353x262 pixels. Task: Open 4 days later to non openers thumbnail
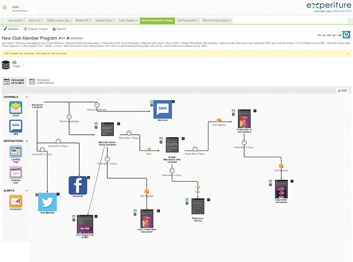point(244,119)
